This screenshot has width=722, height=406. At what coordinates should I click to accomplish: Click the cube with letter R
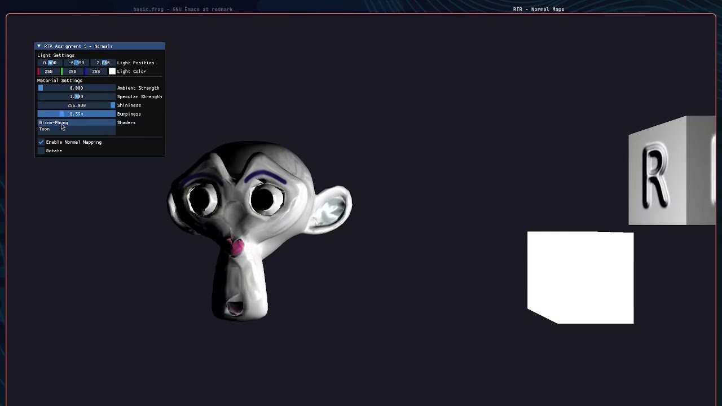point(672,171)
